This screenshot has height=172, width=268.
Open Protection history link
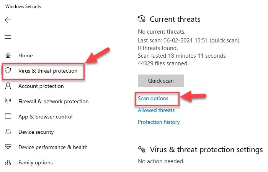click(x=159, y=122)
